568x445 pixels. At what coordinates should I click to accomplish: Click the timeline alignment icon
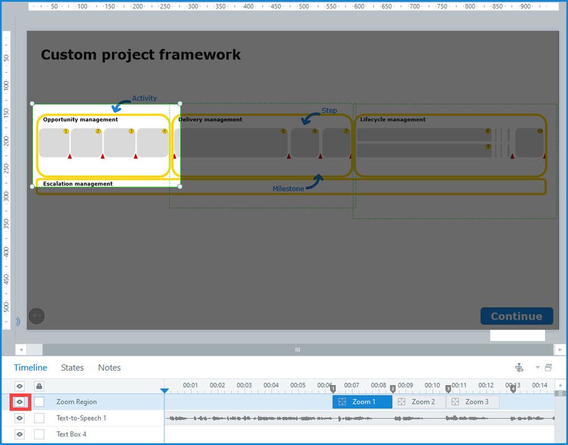pos(519,368)
